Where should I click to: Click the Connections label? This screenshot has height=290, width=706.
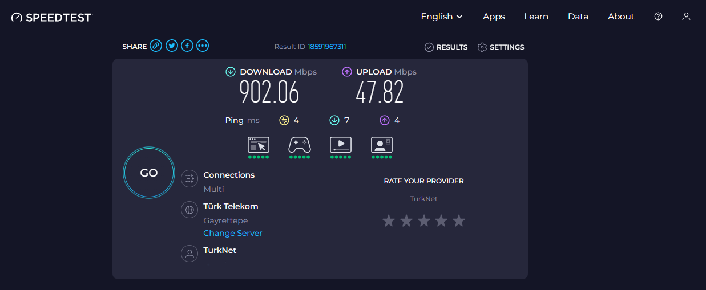(229, 175)
